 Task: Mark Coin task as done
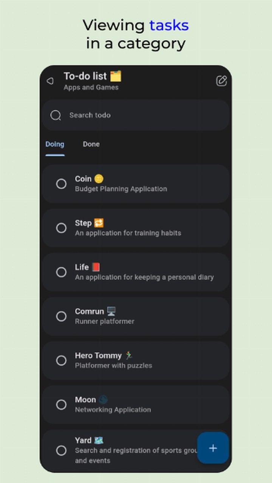pyautogui.click(x=61, y=184)
